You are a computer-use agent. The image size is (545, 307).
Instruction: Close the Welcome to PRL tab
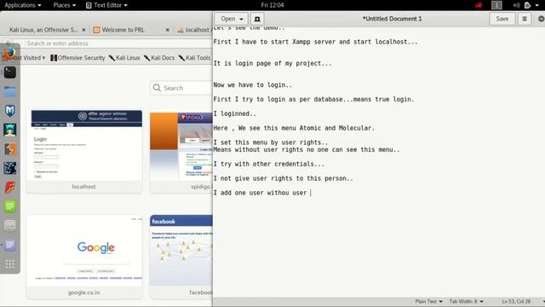click(x=167, y=30)
